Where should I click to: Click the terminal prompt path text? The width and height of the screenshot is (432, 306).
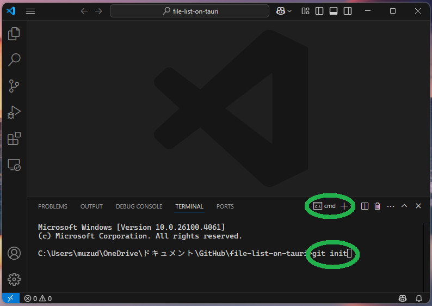(x=174, y=253)
